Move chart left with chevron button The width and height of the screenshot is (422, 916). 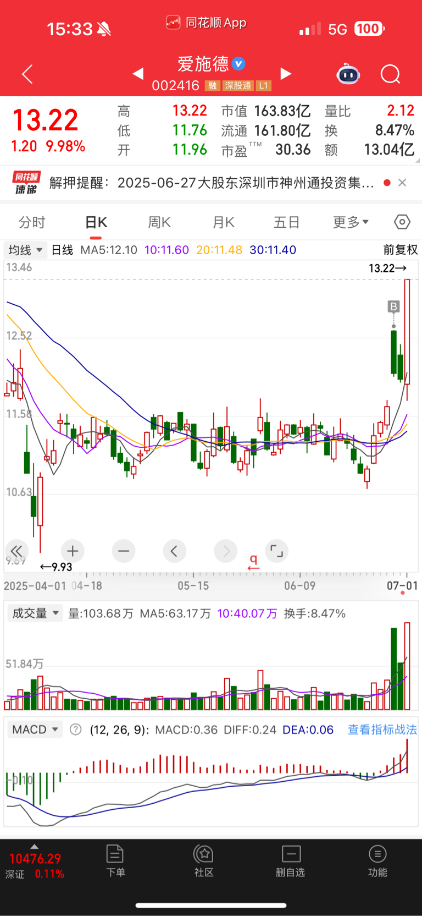point(175,551)
